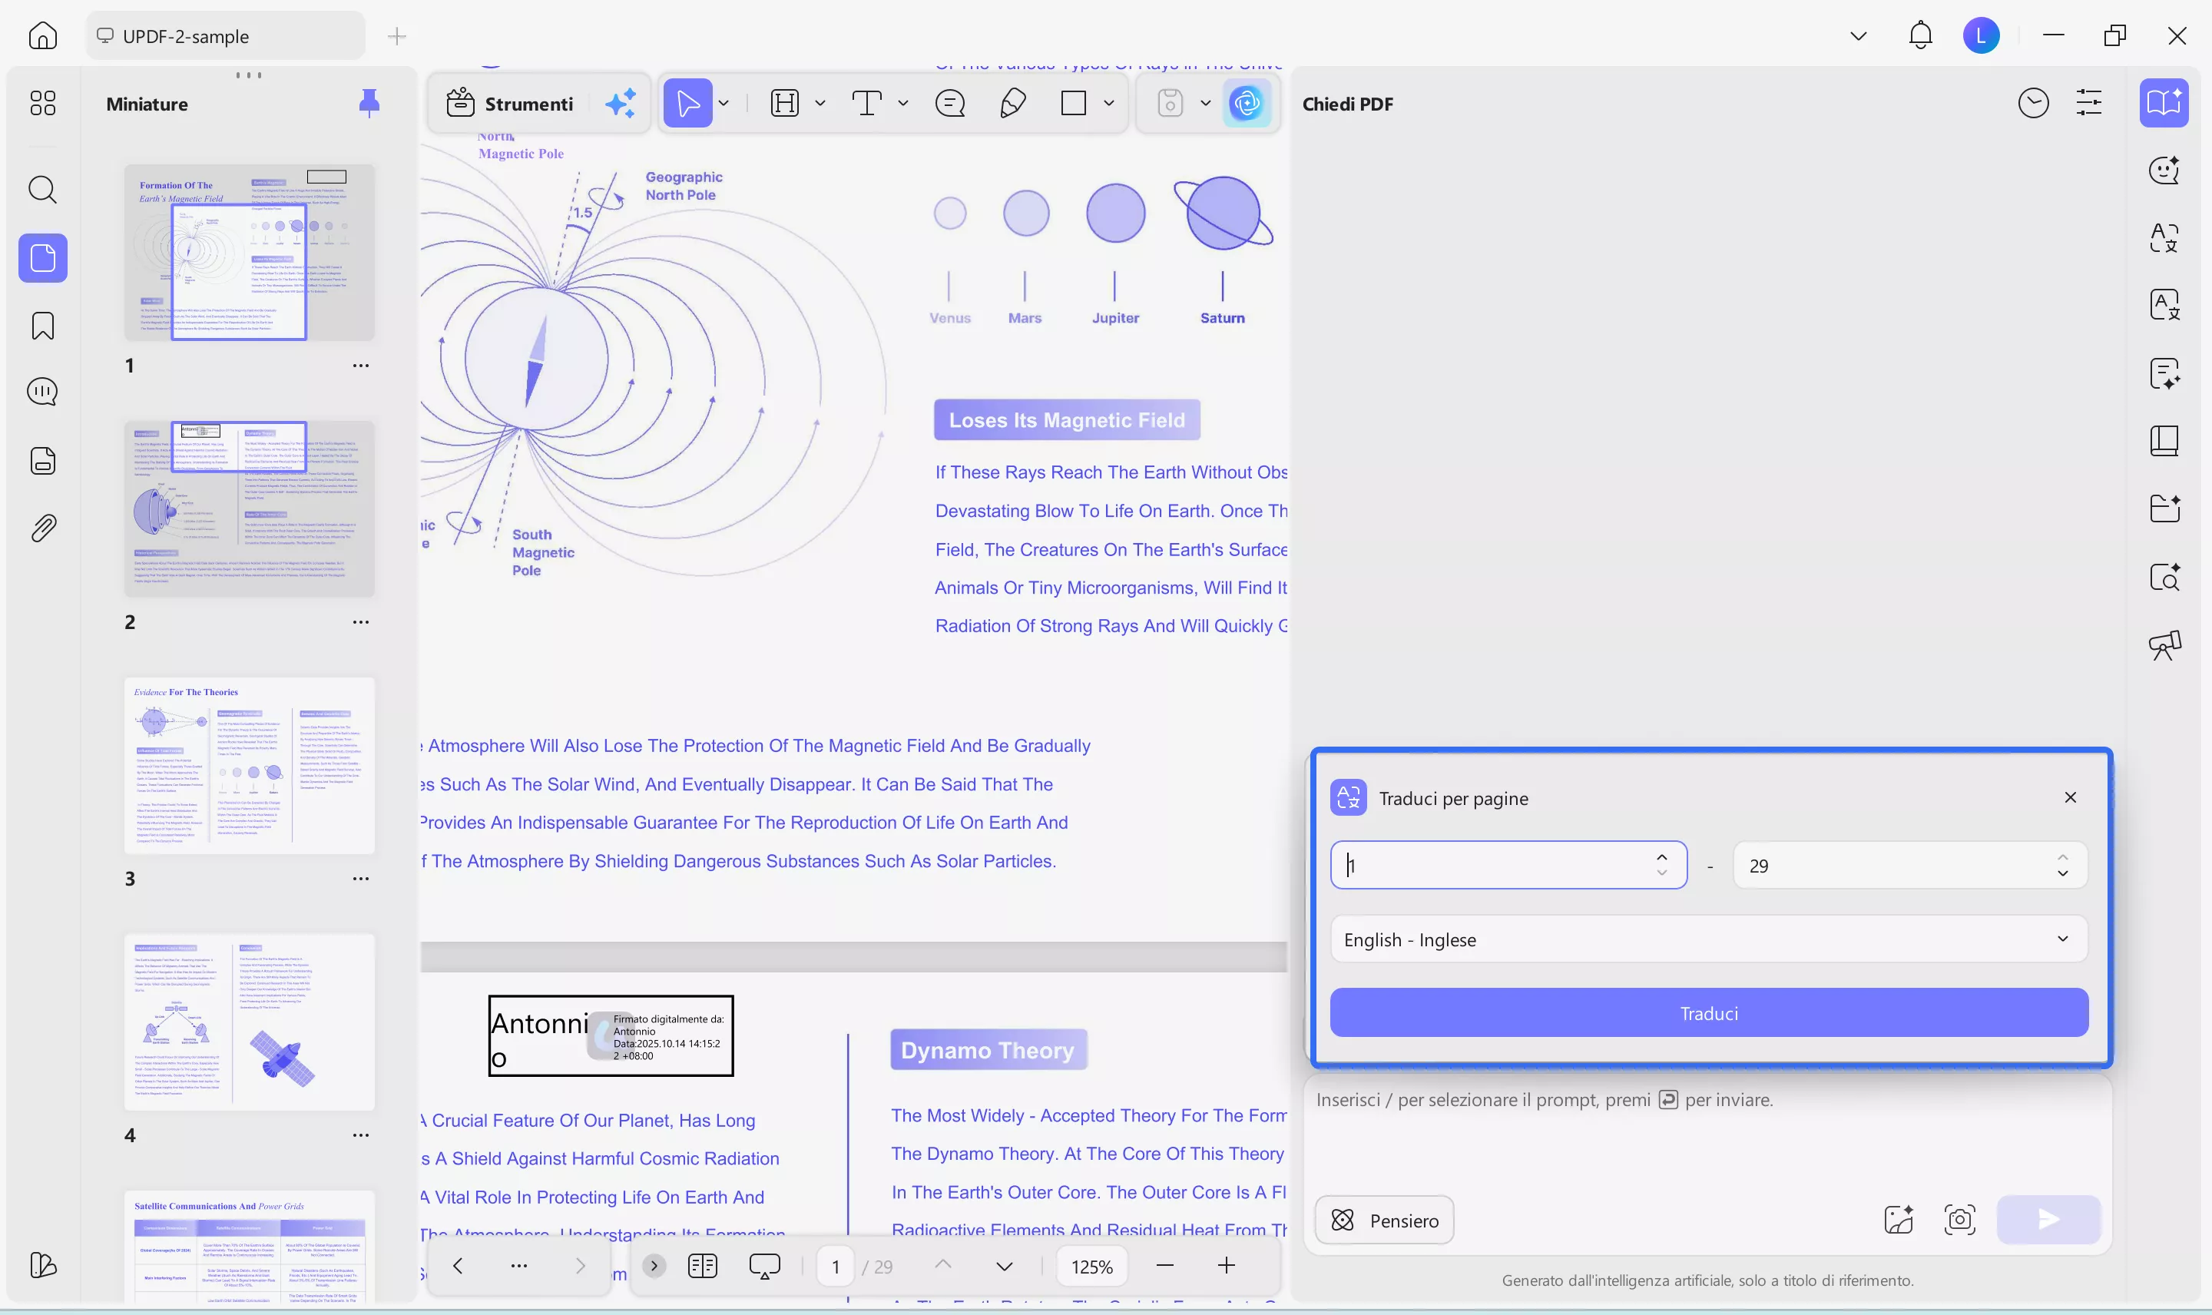Open the Strumenti tools menu

(510, 104)
